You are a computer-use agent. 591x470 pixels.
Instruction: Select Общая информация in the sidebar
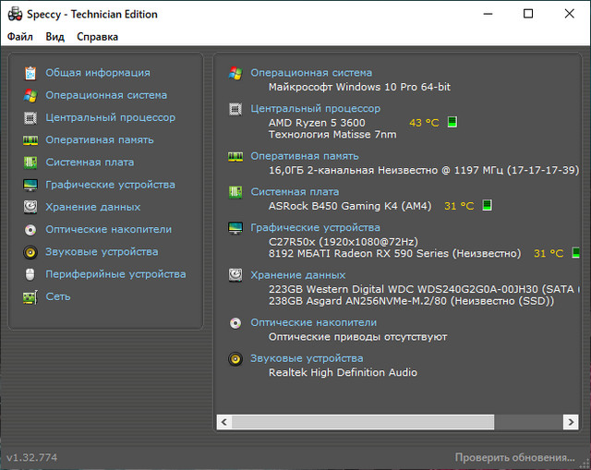(97, 73)
